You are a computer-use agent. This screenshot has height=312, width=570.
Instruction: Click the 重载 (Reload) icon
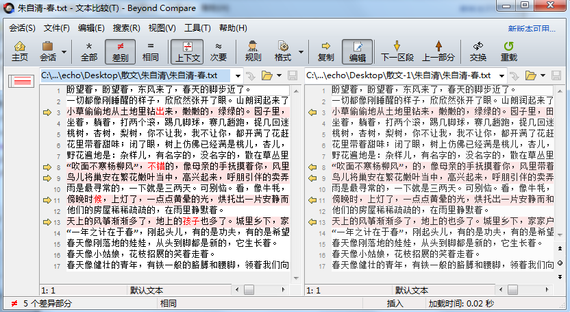(x=508, y=51)
